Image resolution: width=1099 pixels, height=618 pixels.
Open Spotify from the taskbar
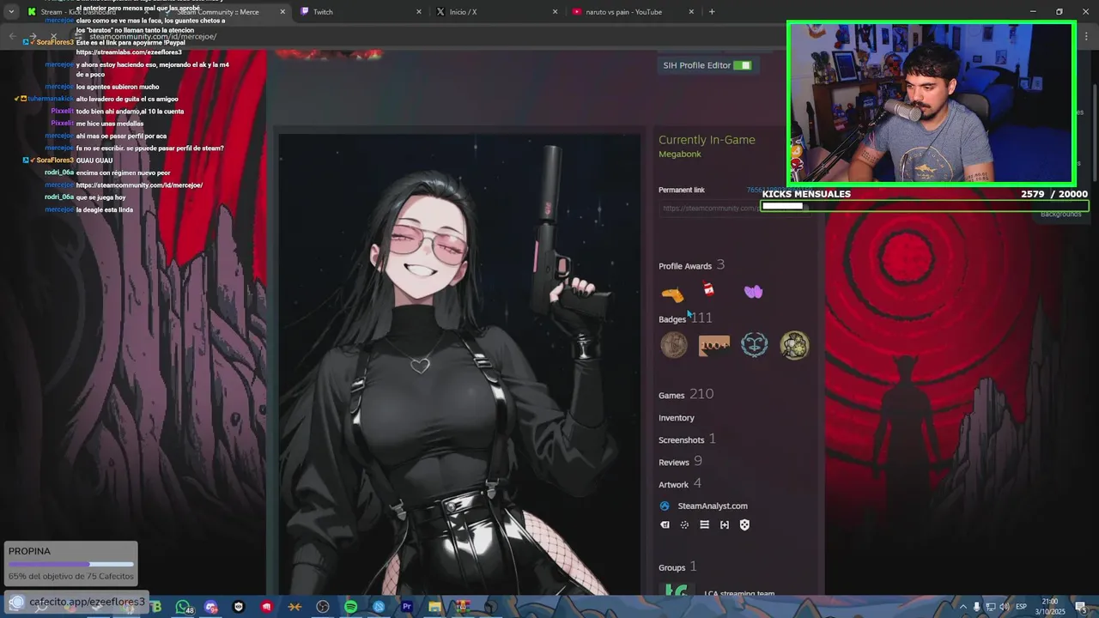pyautogui.click(x=350, y=607)
